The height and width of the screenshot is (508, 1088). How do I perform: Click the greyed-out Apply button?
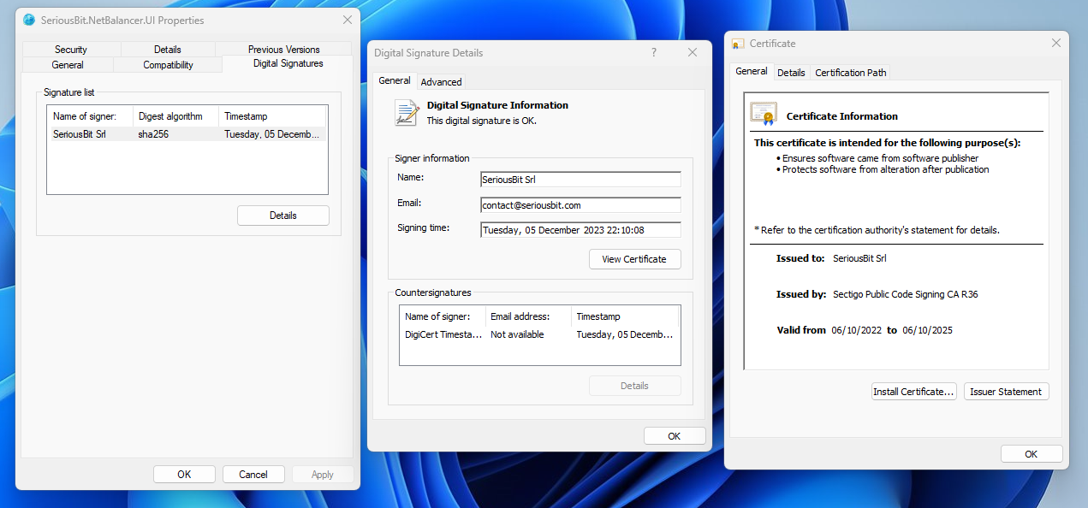pyautogui.click(x=323, y=475)
